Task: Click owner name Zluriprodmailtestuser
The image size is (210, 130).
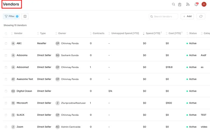Action: pos(73,103)
